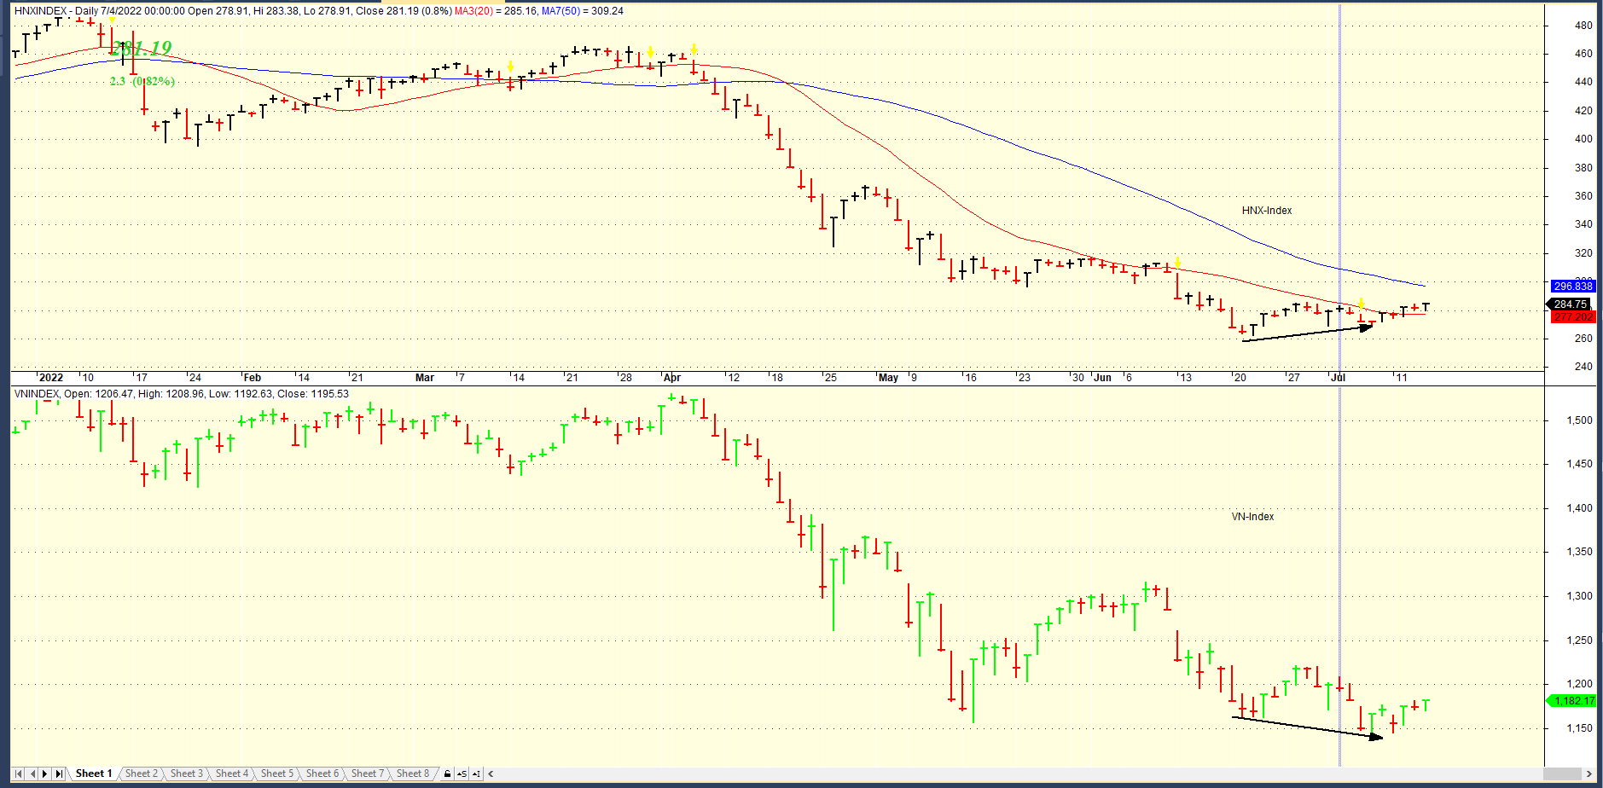Click the green 1,182.17 VN-Index price marker

[1573, 701]
